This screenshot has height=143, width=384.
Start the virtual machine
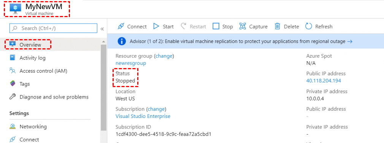click(163, 27)
